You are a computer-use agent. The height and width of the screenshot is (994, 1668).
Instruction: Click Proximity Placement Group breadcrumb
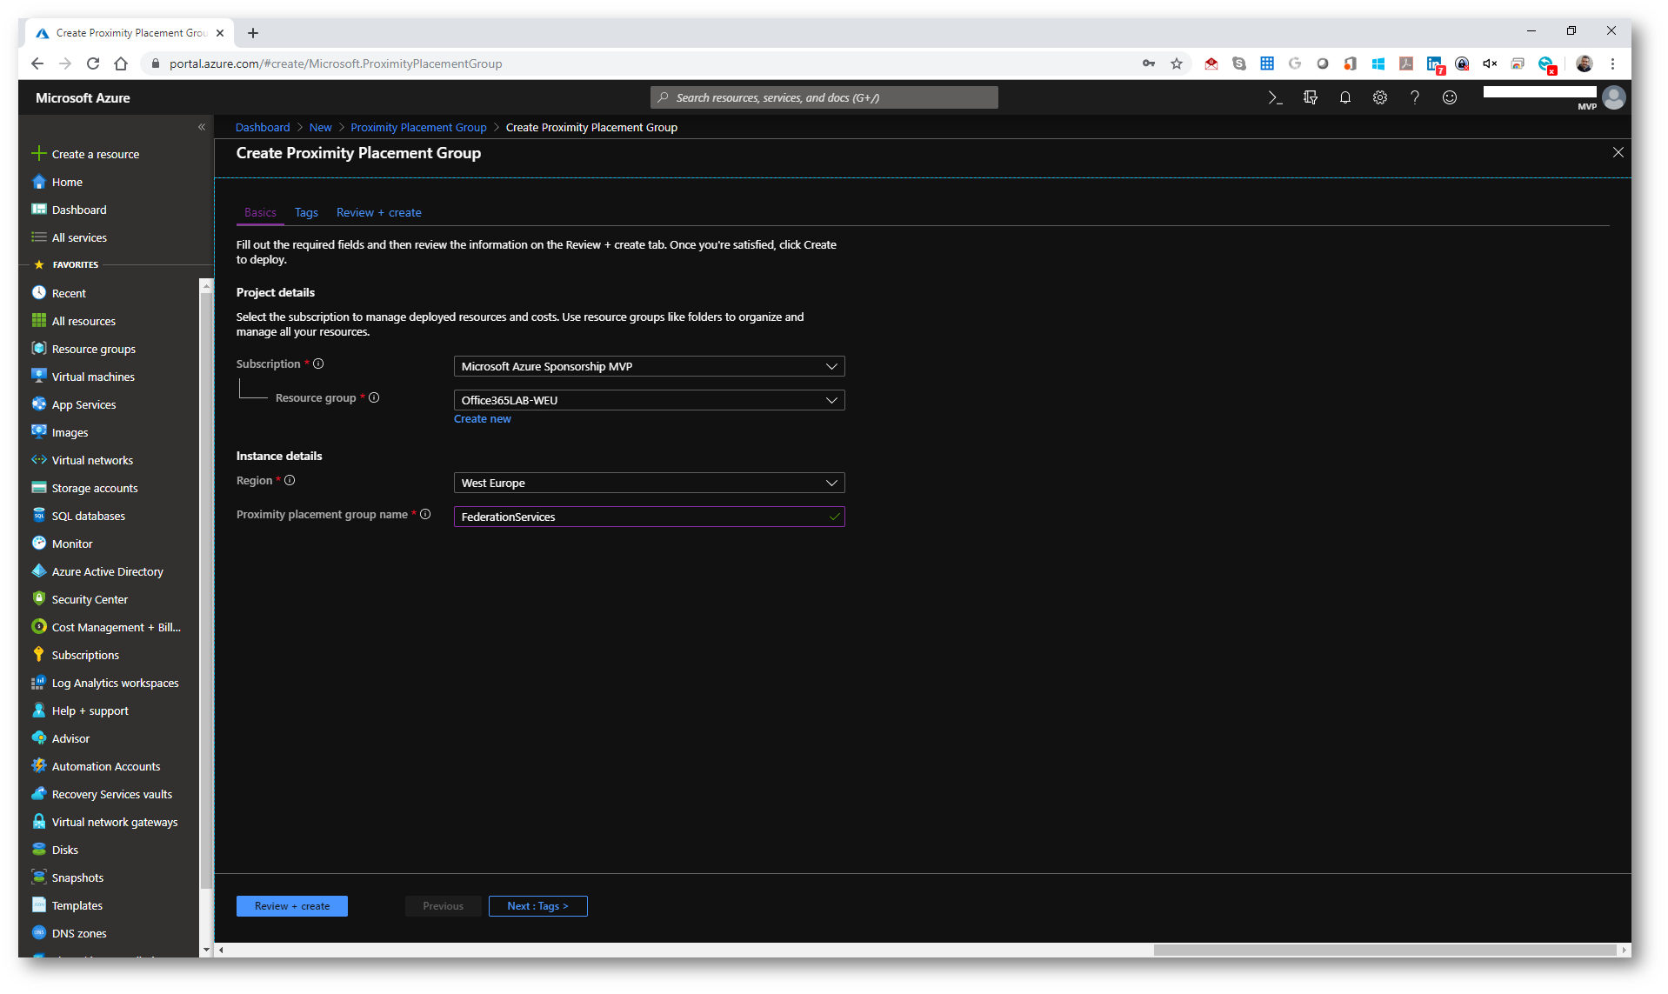418,127
